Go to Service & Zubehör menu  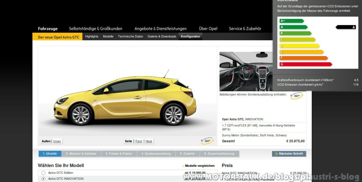[245, 29]
